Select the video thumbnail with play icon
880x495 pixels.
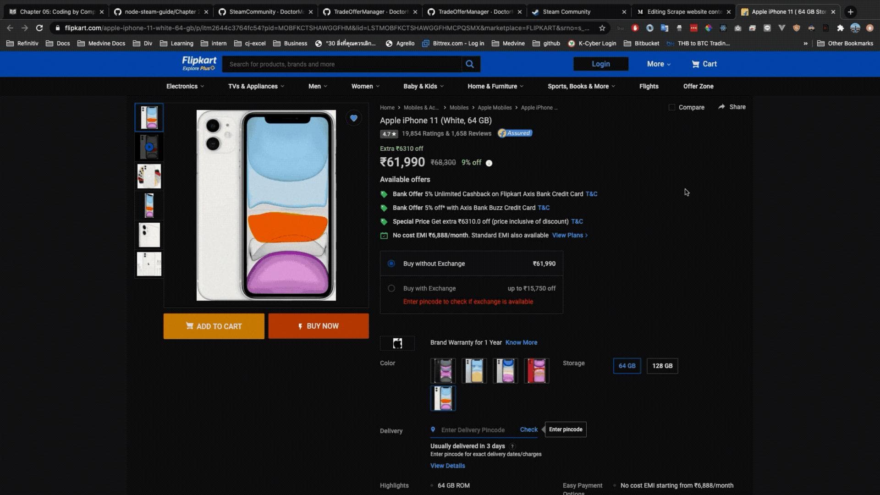click(x=149, y=147)
